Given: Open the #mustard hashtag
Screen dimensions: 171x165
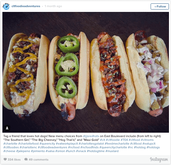Looking at the screenshot, I should pyautogui.click(x=112, y=151).
